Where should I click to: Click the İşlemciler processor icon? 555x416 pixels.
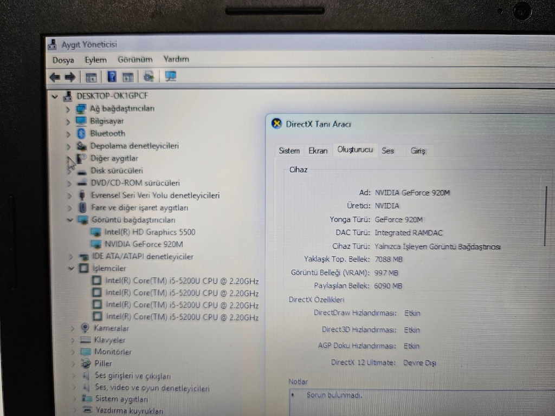pyautogui.click(x=84, y=268)
